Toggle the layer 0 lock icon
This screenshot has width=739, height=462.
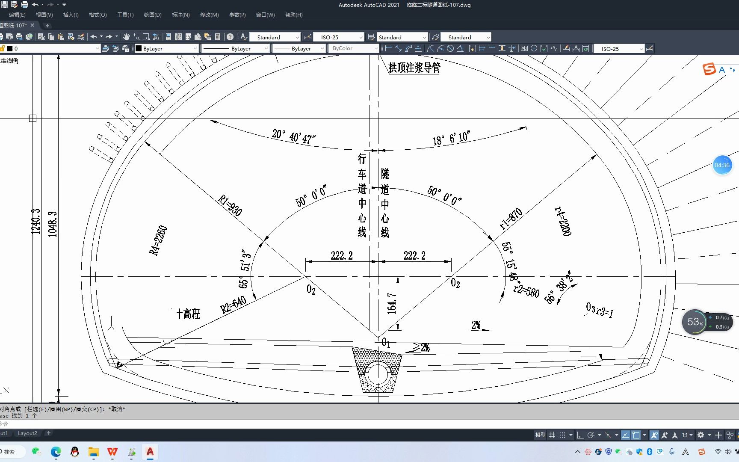2,48
